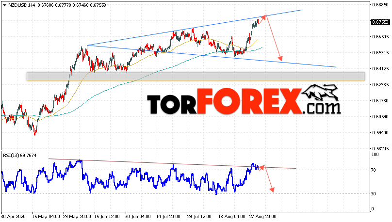The width and height of the screenshot is (392, 222).
Task: Click the RSI(13) 69.7674 indicator label
Action: (20, 156)
